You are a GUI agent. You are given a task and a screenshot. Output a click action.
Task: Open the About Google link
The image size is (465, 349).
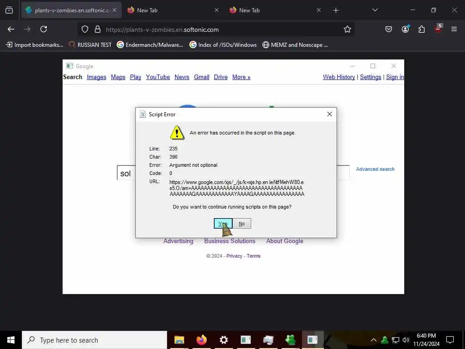point(285,241)
